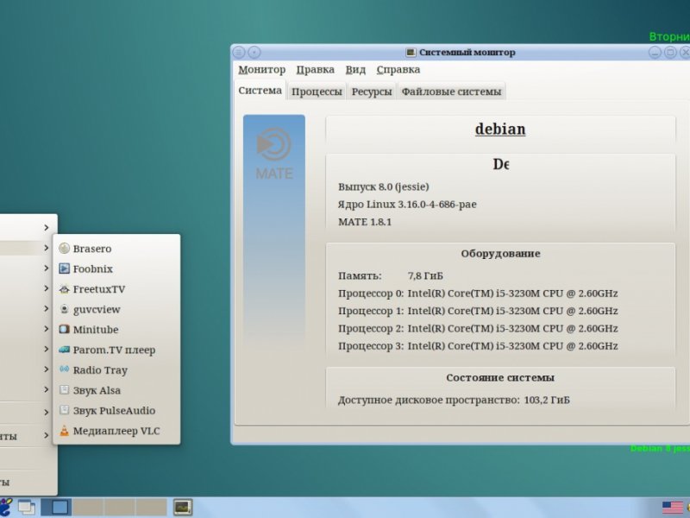Launch Minitube via its menu icon
Image resolution: width=690 pixels, height=518 pixels.
[64, 330]
